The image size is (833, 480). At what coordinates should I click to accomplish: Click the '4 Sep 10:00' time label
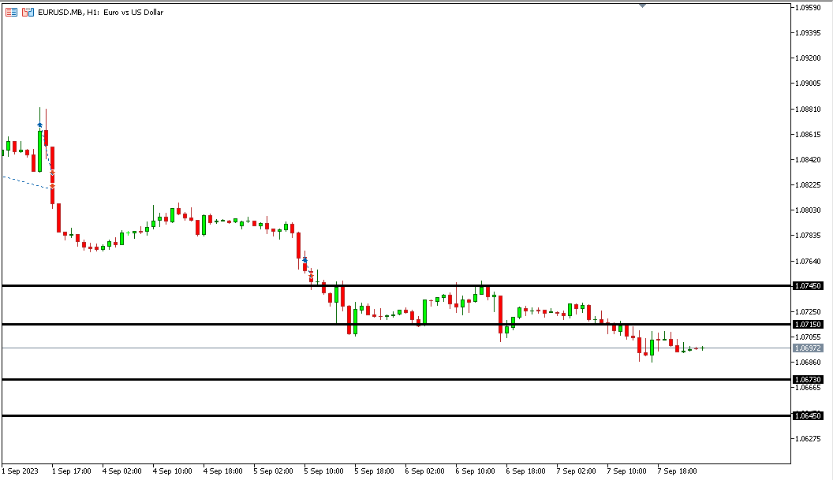pos(173,471)
